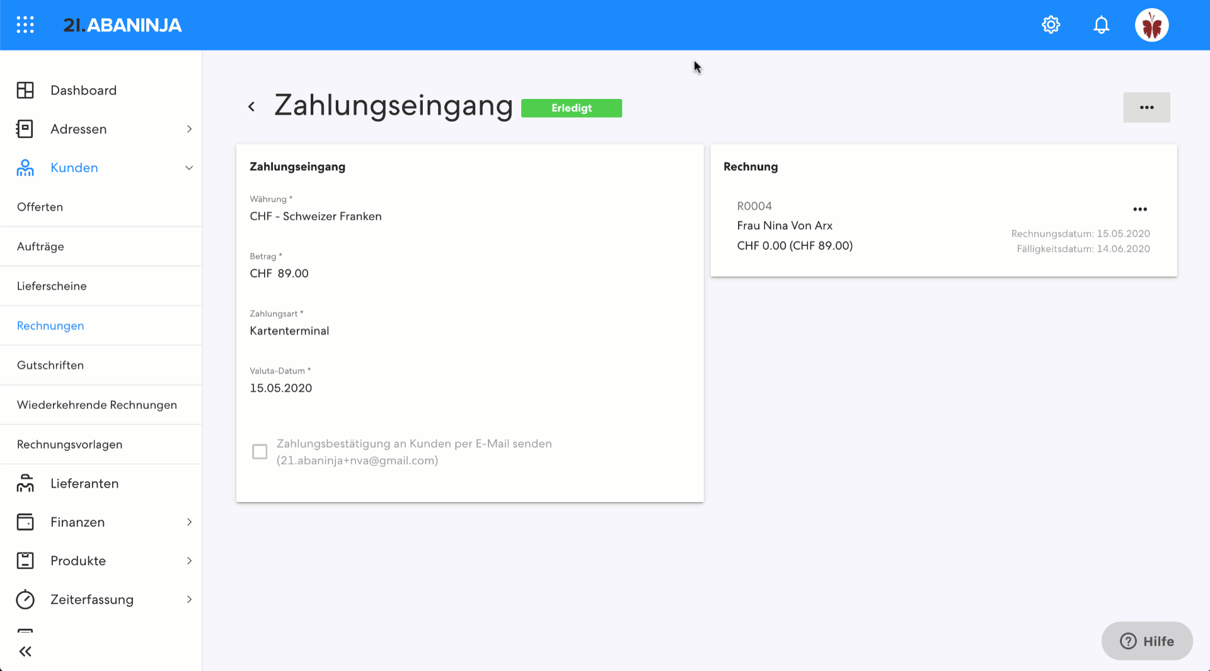Open Zeiterfassung via its clock icon

[25, 599]
